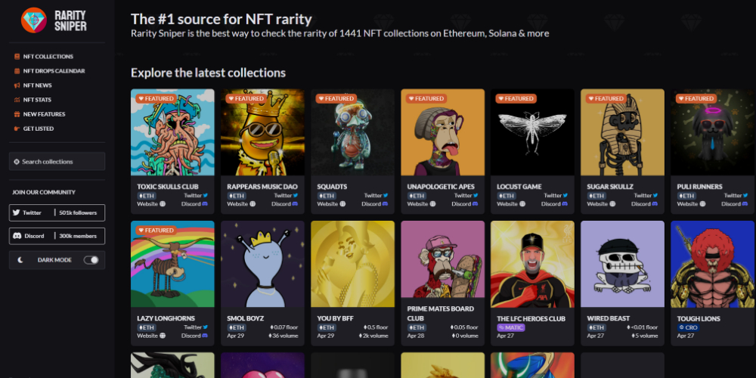The image size is (756, 378).
Task: Open the Twitter 501k followers button
Action: click(x=57, y=212)
